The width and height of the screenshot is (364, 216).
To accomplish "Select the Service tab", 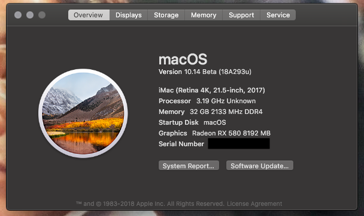I will click(x=278, y=15).
